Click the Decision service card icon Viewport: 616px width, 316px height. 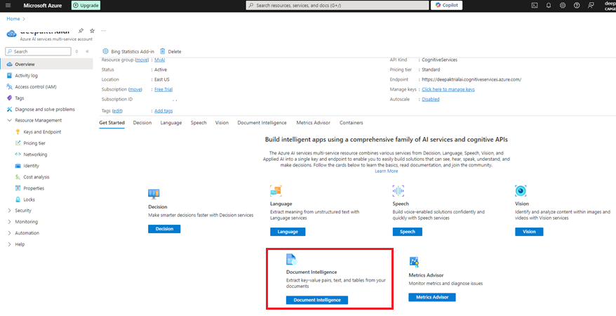154,193
